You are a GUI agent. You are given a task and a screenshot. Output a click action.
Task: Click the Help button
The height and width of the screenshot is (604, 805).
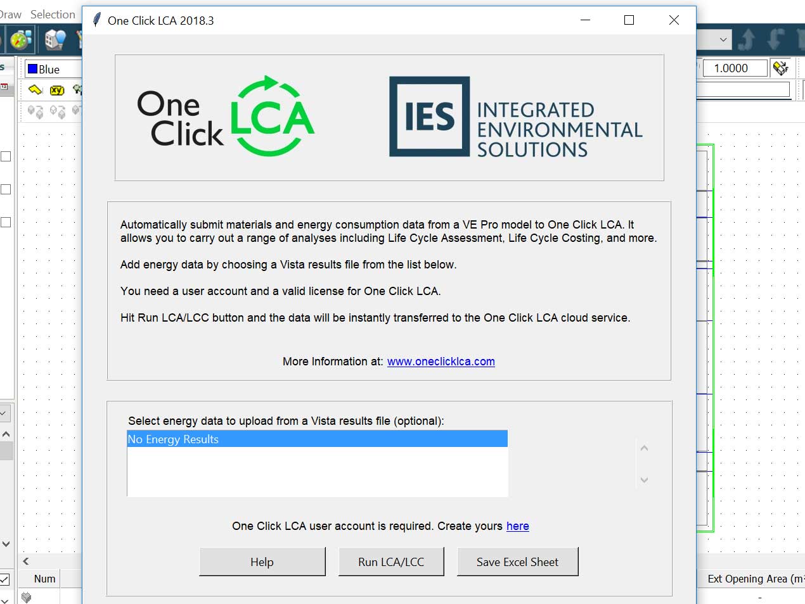point(262,562)
